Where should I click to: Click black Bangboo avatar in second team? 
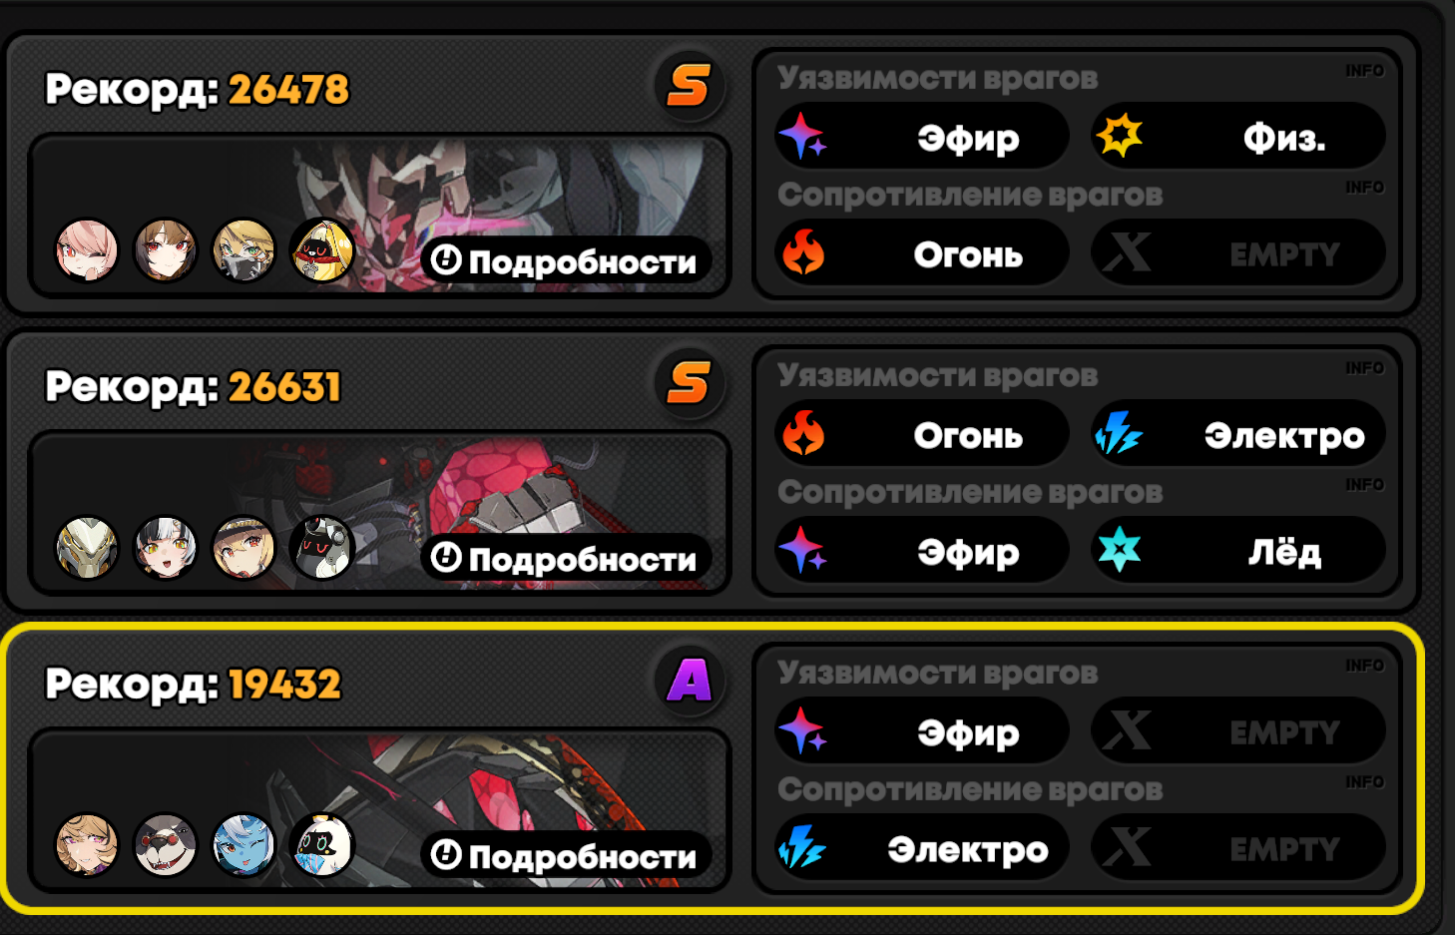(x=322, y=548)
